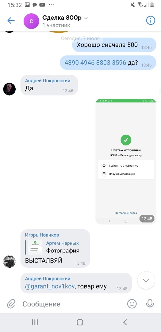Viewport: 161px width, 332px height.
Task: Open the quoted photo thumbnail in reply
Action: [x=35, y=247]
